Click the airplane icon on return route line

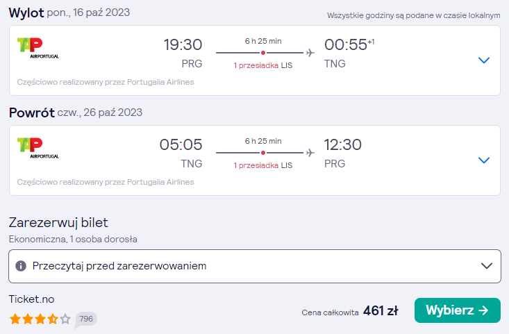(x=310, y=153)
